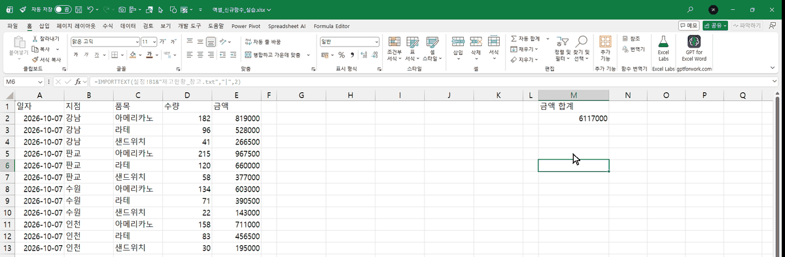Click the decrease decimal icon
The height and width of the screenshot is (257, 785).
coord(375,55)
